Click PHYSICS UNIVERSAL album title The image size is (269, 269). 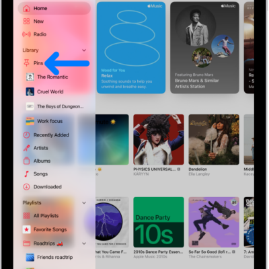155,169
